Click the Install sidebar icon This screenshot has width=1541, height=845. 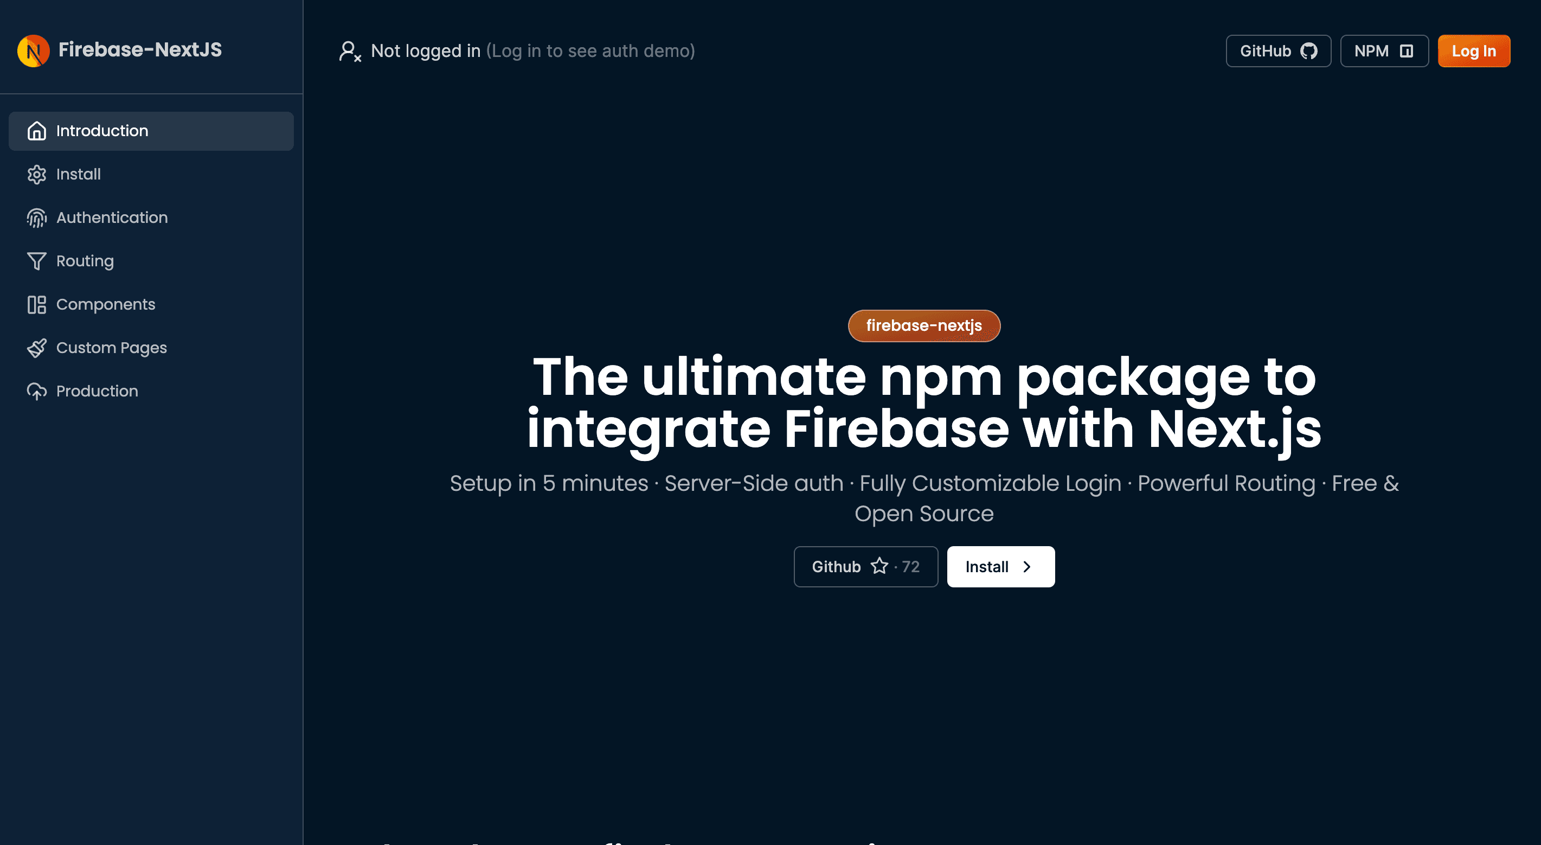36,174
